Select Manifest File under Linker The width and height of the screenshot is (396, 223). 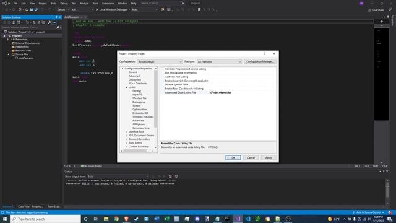(139, 98)
